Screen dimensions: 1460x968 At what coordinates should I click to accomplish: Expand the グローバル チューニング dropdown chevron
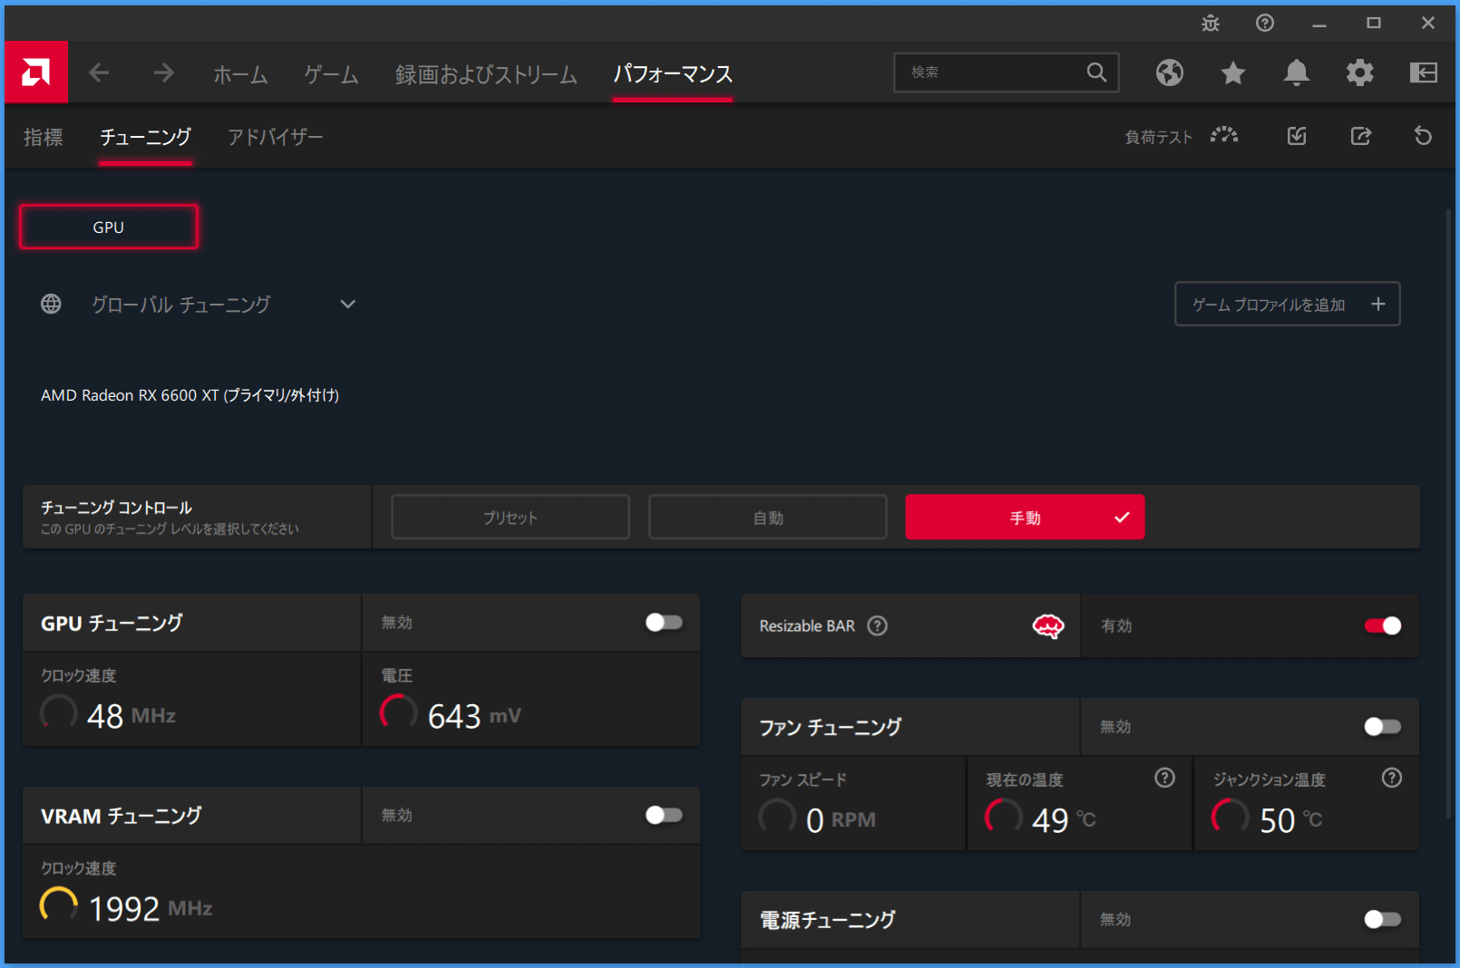[347, 305]
